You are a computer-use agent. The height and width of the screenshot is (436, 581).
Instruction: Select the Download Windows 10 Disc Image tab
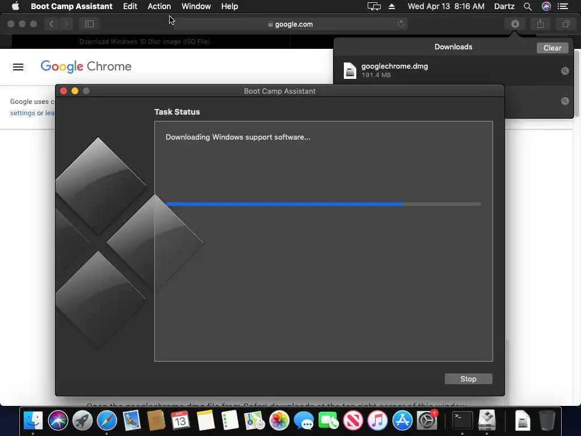tap(145, 41)
